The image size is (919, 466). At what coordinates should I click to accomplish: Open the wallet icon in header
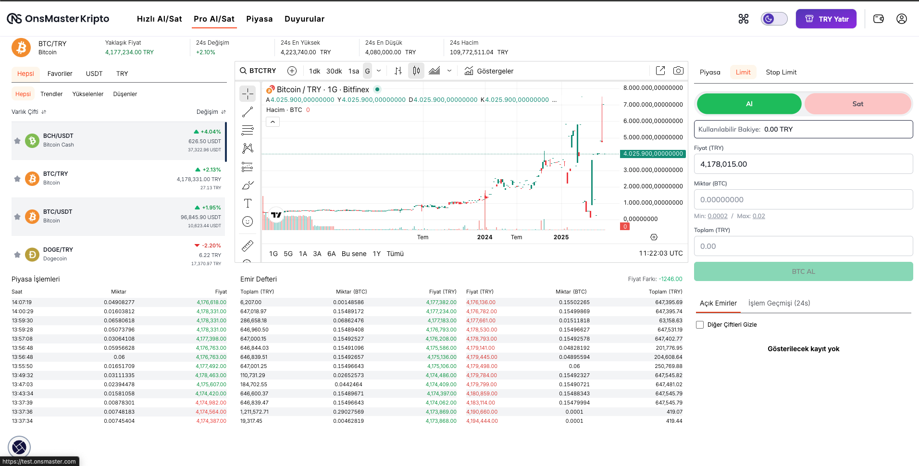click(x=879, y=19)
